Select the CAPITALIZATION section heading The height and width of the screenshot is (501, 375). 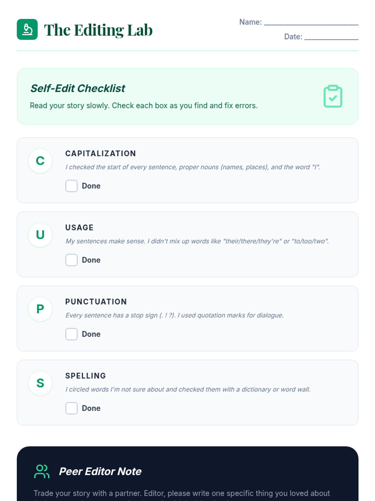click(100, 153)
